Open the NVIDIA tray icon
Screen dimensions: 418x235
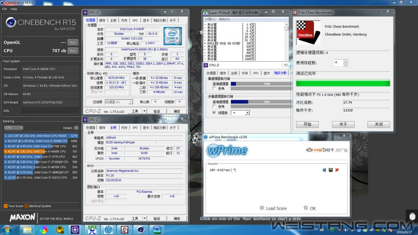click(x=378, y=230)
